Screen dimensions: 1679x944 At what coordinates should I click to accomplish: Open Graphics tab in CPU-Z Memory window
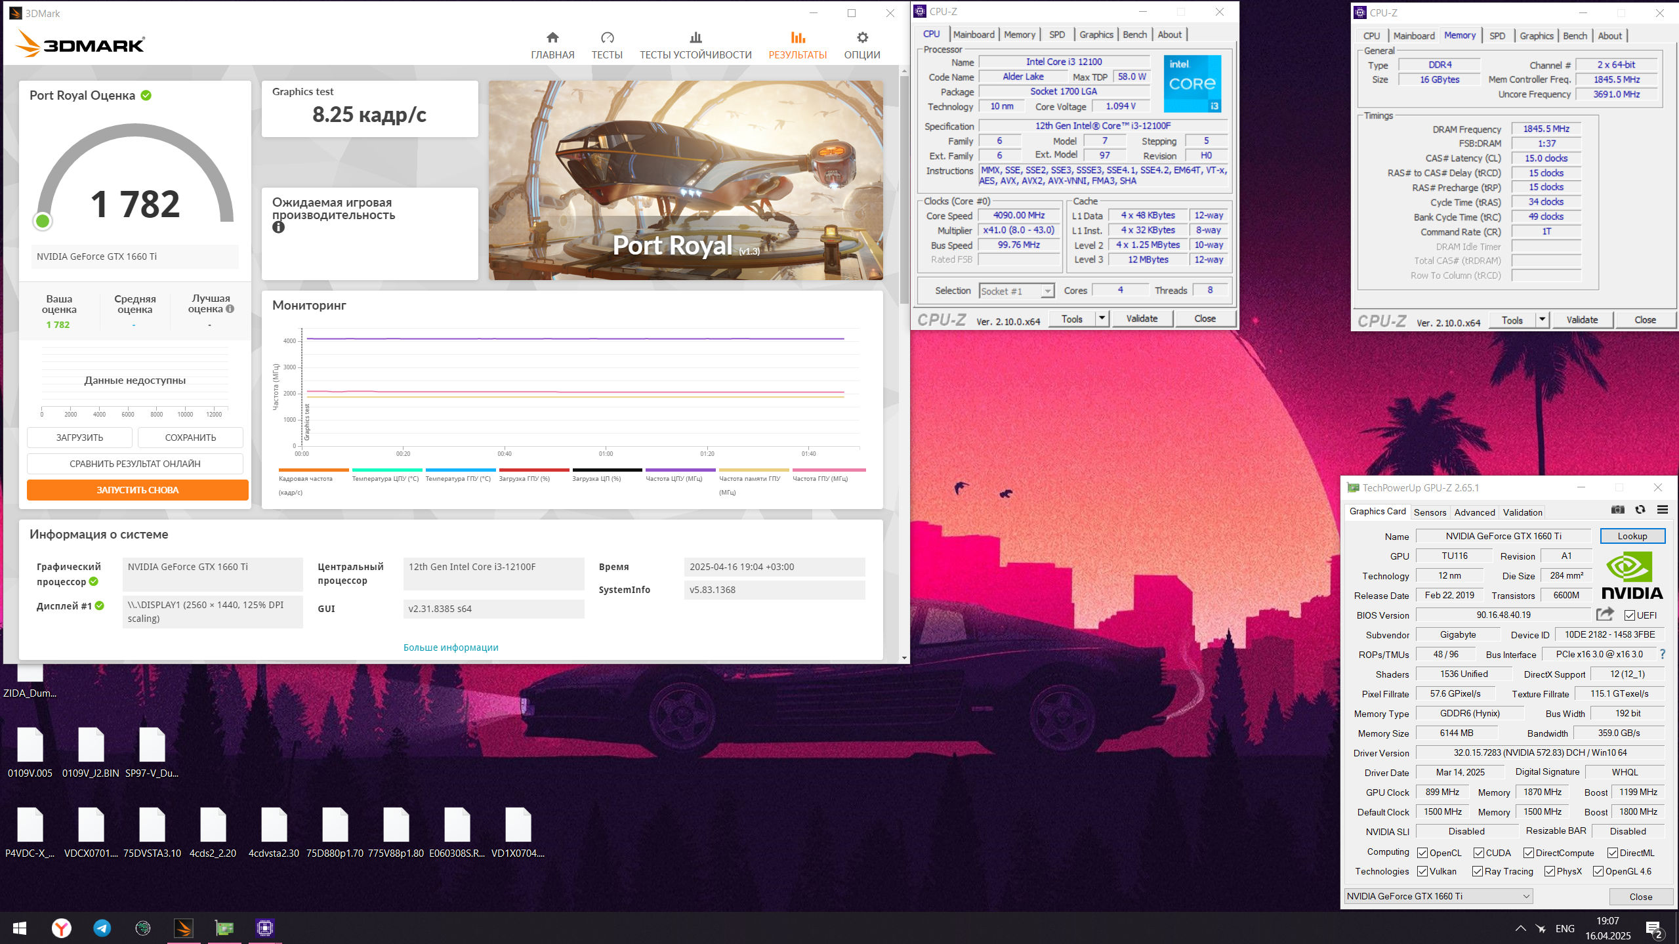(1536, 35)
